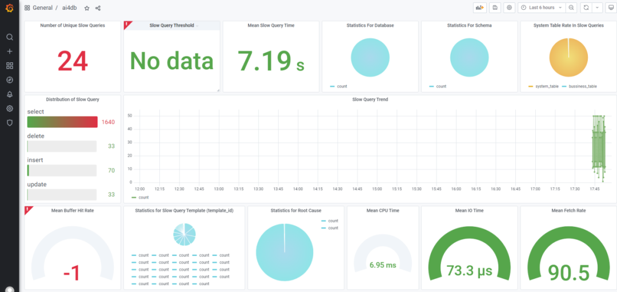Open the Alerting bell icon
The image size is (617, 292).
[x=9, y=94]
